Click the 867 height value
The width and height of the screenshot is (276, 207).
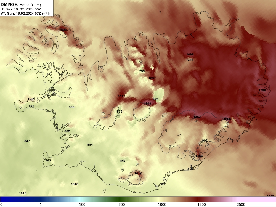(123, 161)
